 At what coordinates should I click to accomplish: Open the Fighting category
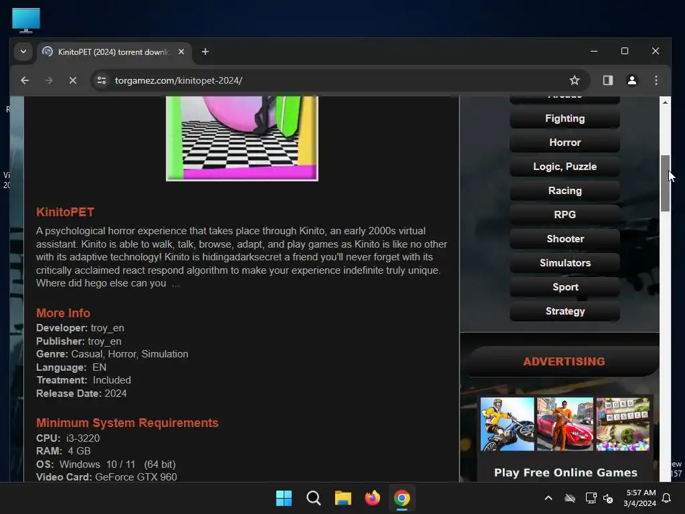coord(565,118)
